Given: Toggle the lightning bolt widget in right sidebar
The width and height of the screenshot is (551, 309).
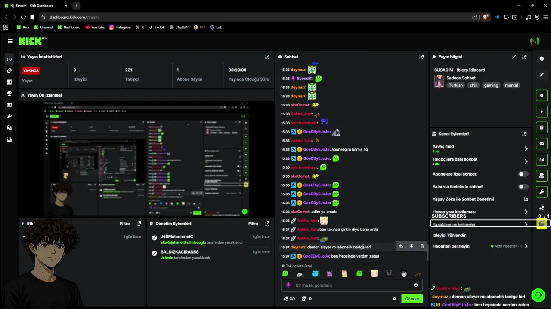Looking at the screenshot, I should tap(542, 112).
